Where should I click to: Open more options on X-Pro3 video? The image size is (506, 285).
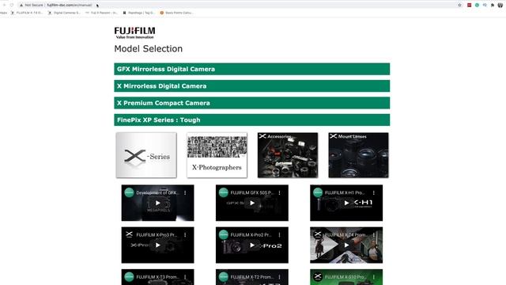point(185,235)
